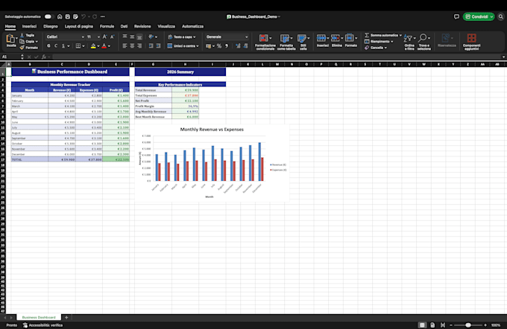
Task: Open Componenti aggiuntivi add-ins
Action: pos(471,42)
